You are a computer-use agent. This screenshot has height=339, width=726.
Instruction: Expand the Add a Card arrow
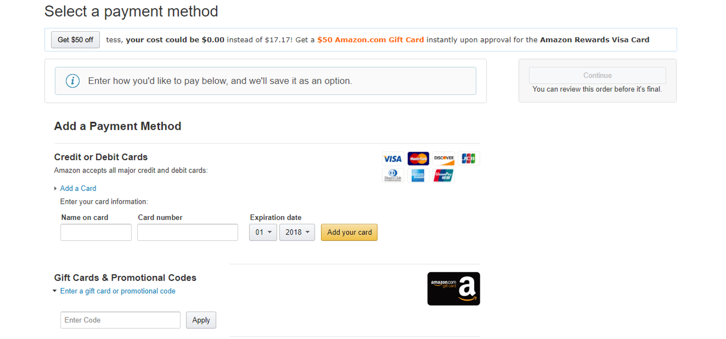click(56, 189)
